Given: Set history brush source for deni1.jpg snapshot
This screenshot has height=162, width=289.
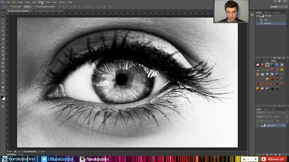Looking at the screenshot, I should [x=257, y=16].
